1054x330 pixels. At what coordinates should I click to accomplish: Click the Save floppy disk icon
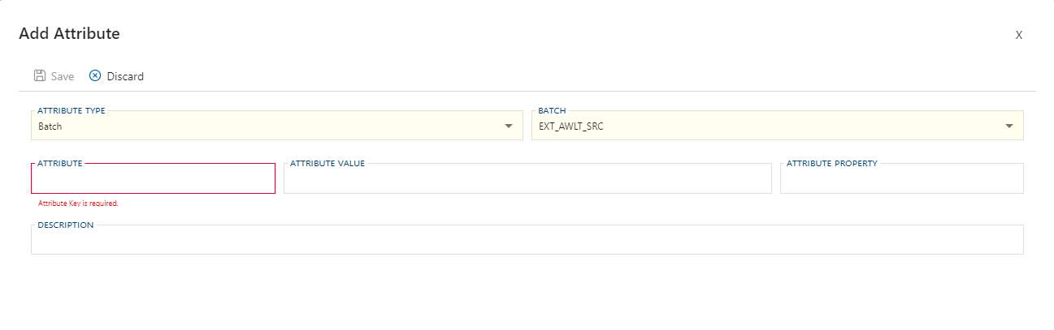[39, 76]
